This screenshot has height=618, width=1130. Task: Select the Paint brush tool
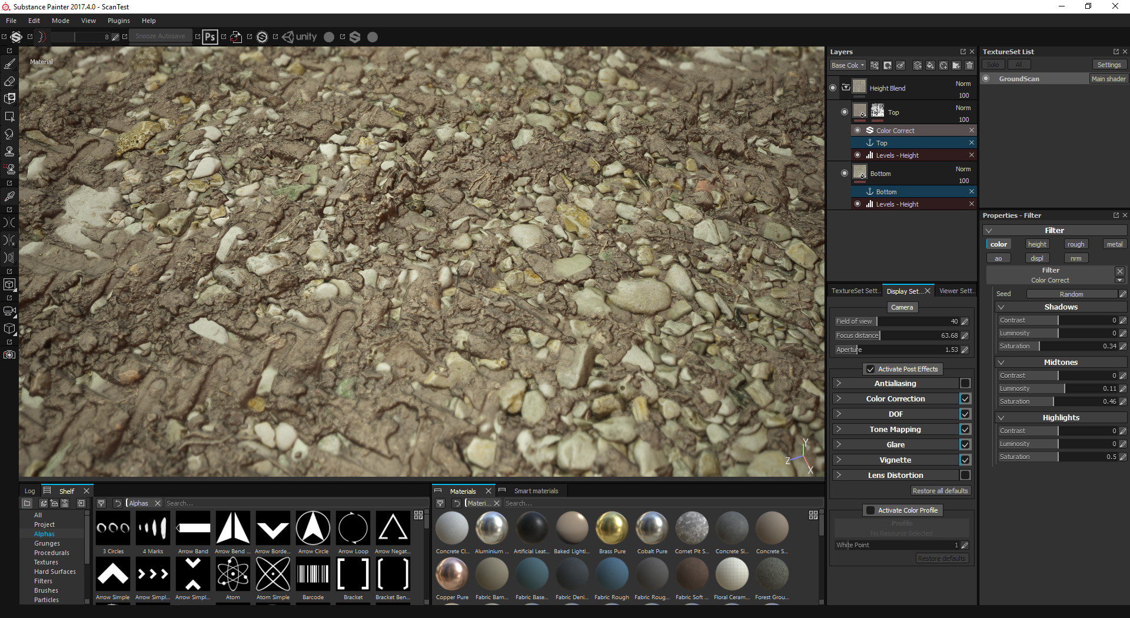click(x=9, y=64)
